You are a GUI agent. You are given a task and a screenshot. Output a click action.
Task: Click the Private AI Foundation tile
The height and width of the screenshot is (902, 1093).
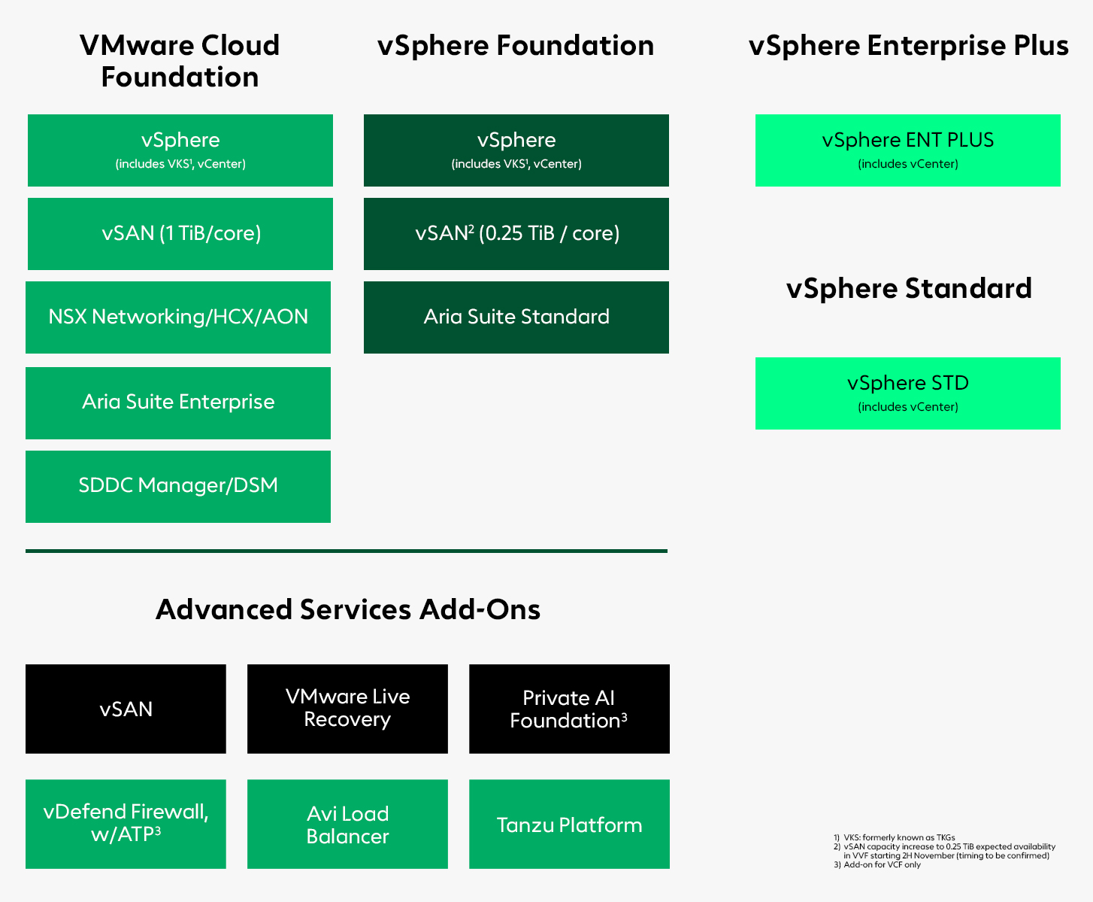click(x=569, y=709)
